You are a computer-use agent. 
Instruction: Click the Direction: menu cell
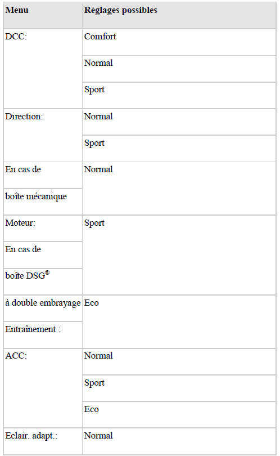(x=43, y=135)
